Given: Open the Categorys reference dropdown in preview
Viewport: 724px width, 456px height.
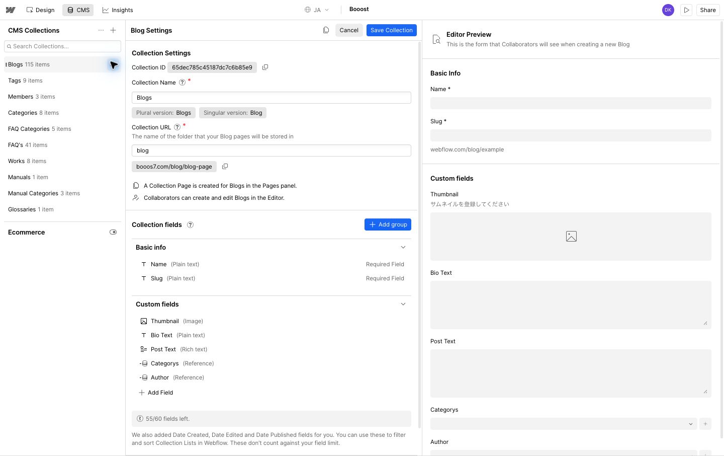Looking at the screenshot, I should (564, 424).
